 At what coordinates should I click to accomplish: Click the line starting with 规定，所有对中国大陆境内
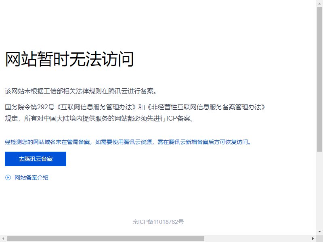(x=99, y=118)
